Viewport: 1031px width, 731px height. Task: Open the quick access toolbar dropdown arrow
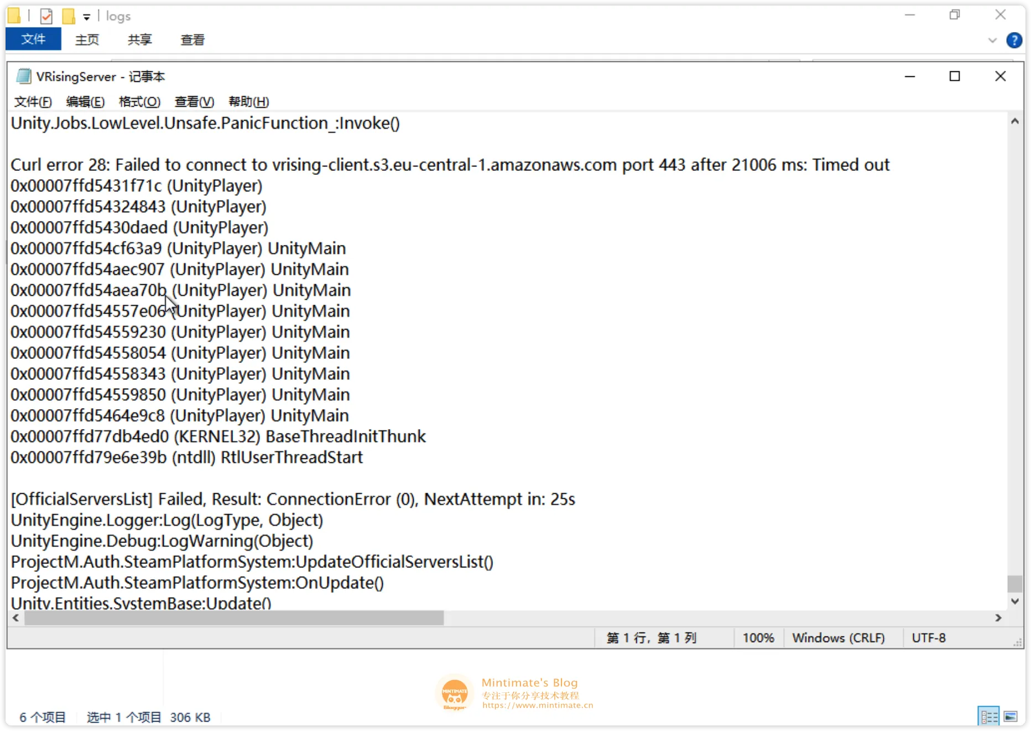tap(86, 17)
